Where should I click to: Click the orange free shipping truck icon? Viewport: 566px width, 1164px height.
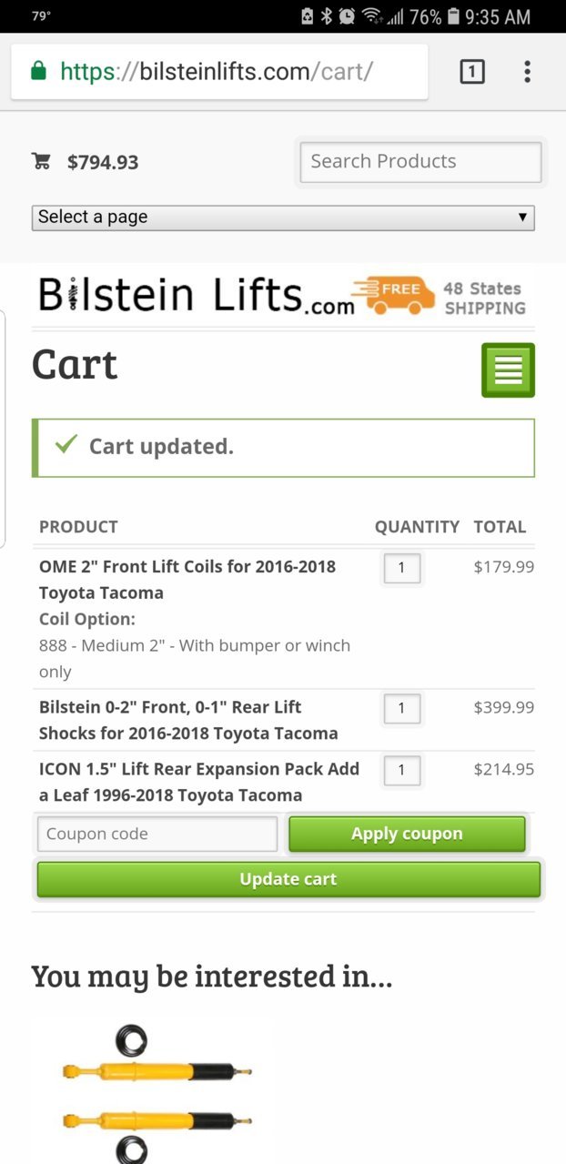(x=393, y=297)
